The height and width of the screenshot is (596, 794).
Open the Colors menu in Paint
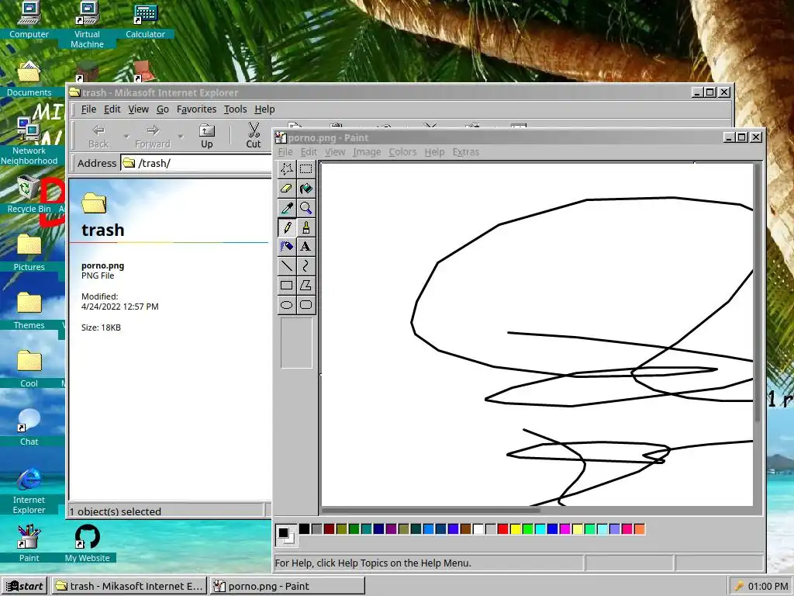(402, 152)
